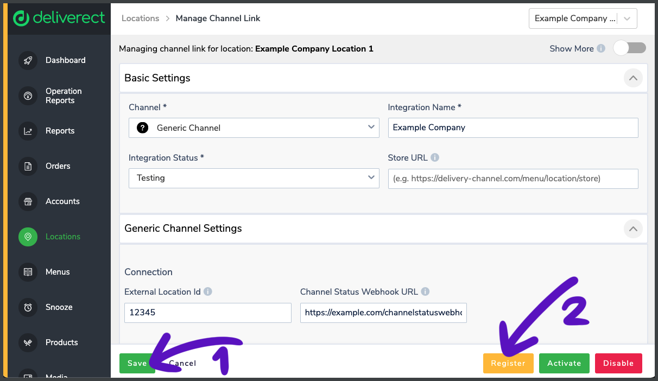Click the Cancel button
The width and height of the screenshot is (658, 381).
tap(182, 363)
